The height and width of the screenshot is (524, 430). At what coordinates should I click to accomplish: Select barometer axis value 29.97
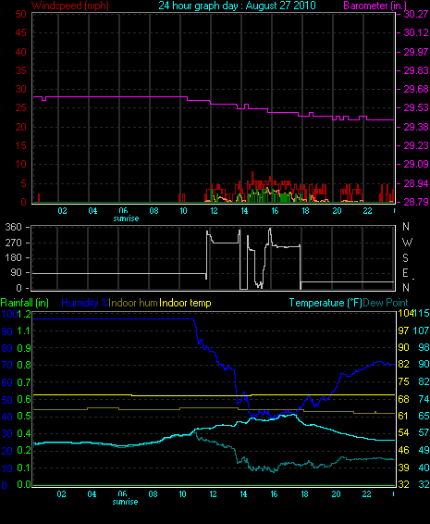coord(416,52)
